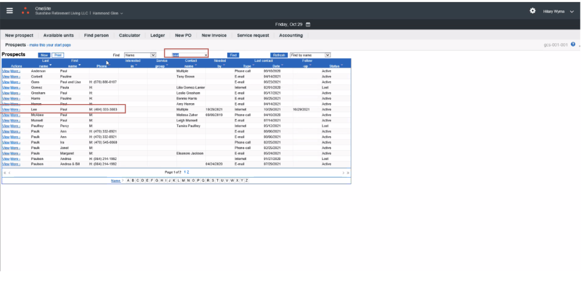Click the Refresh button
Image resolution: width=581 pixels, height=289 pixels.
[x=279, y=55]
